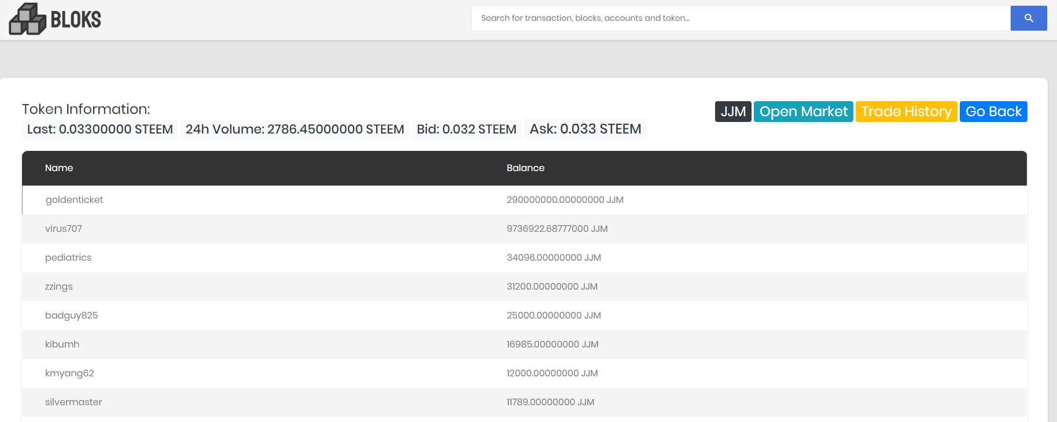1057x422 pixels.
Task: Select balance 25000.00000000 JJM
Action: tap(554, 316)
